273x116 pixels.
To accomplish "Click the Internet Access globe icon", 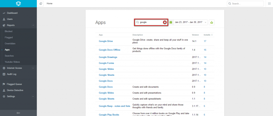I will (x=4, y=68).
